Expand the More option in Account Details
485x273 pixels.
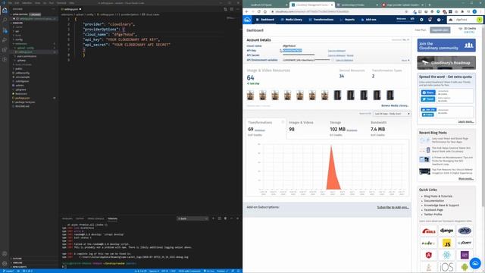click(405, 60)
